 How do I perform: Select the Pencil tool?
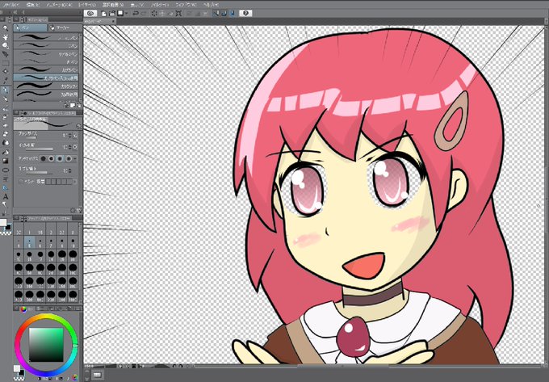(x=6, y=99)
